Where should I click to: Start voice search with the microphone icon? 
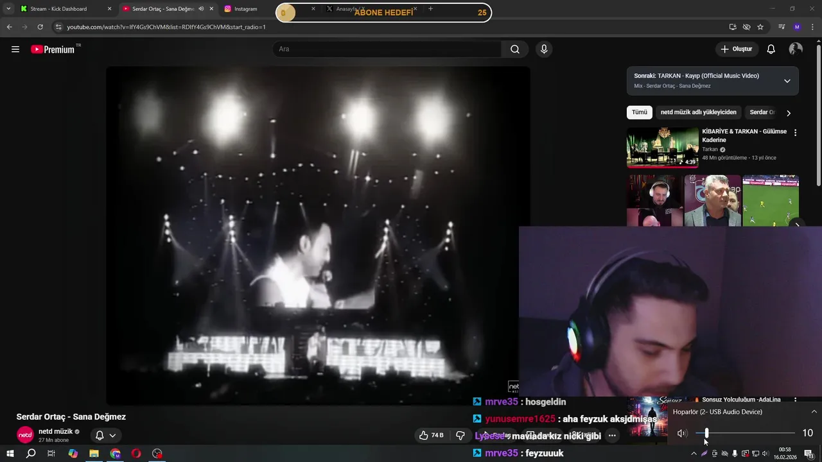point(544,49)
